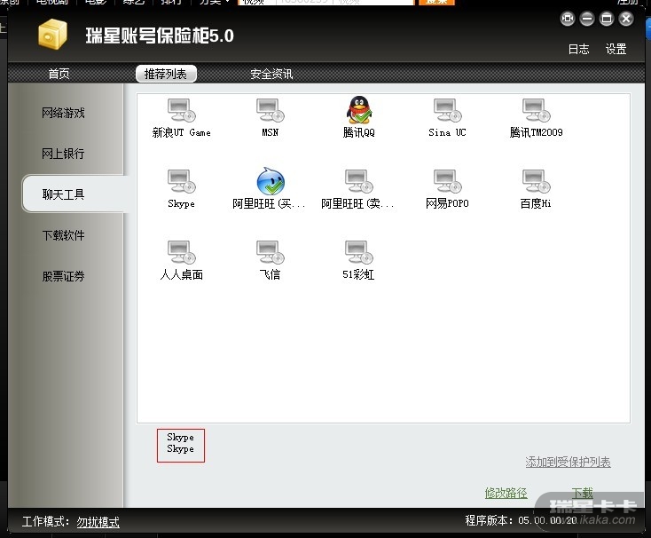
Task: Select the 阿里旺旺 (卖家) icon
Action: pos(359,181)
